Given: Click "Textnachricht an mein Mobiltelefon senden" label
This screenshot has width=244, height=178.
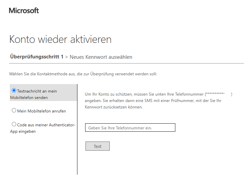Looking at the screenshot, I should [x=33, y=94].
